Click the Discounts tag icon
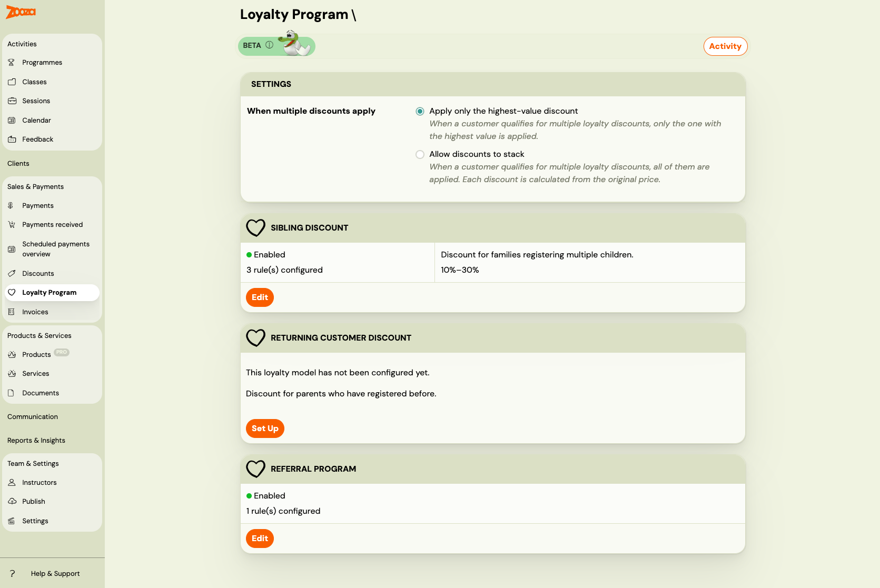880x588 pixels. 12,273
